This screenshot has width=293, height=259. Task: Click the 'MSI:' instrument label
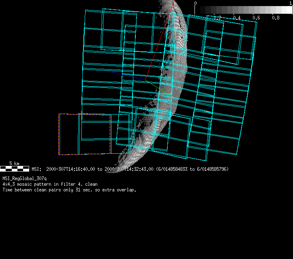coord(36,169)
